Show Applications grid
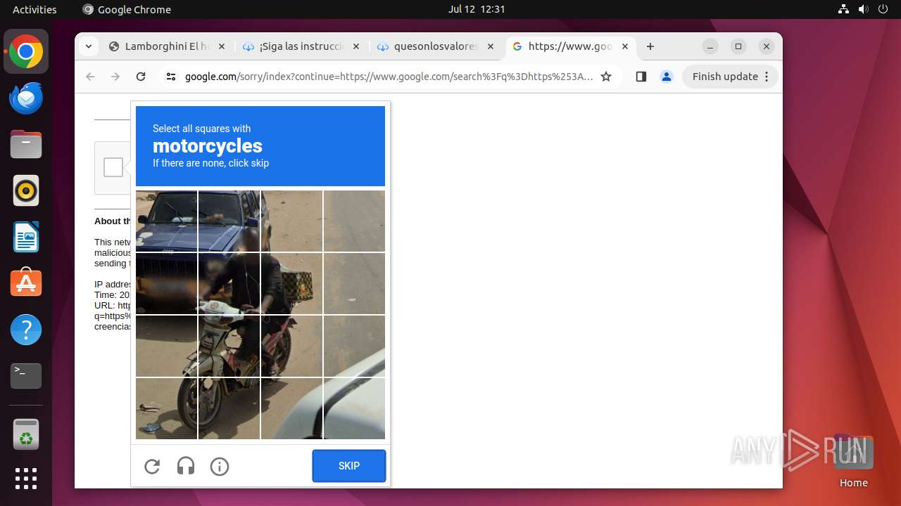Screen dimensions: 901x506 point(26,479)
